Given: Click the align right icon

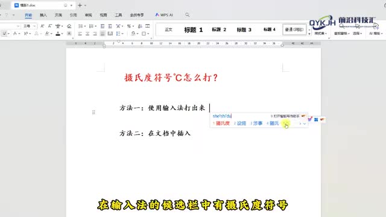Looking at the screenshot, I should (95, 34).
